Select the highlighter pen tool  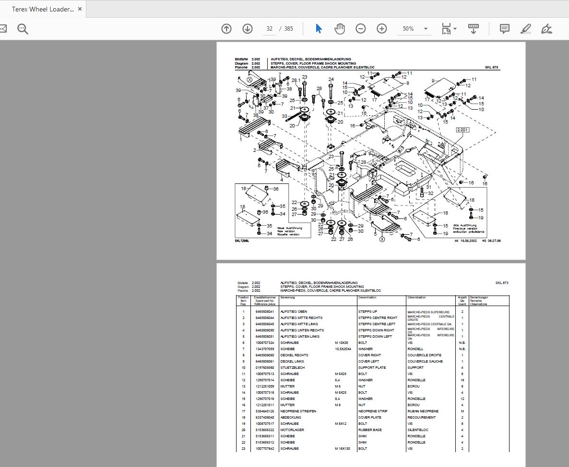point(525,29)
